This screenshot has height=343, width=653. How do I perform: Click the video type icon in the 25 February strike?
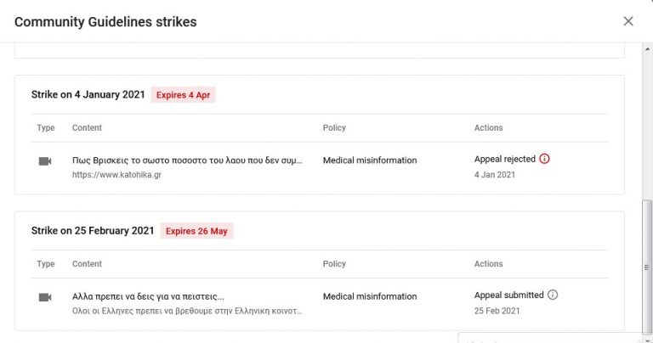click(45, 297)
